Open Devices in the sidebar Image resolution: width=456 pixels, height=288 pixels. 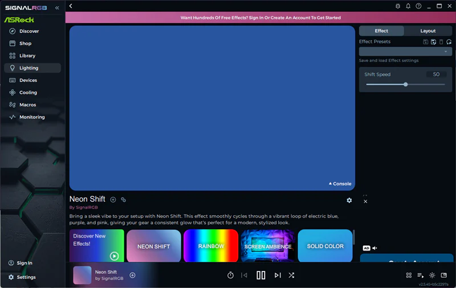28,80
